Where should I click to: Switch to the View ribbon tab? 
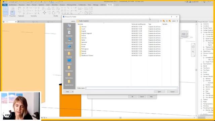pyautogui.click(x=89, y=5)
